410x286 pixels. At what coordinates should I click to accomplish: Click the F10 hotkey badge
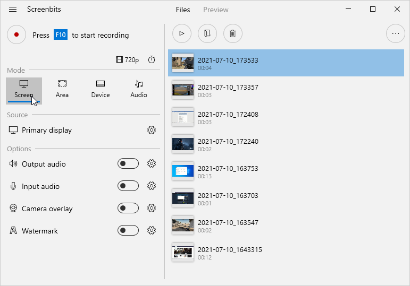point(61,34)
